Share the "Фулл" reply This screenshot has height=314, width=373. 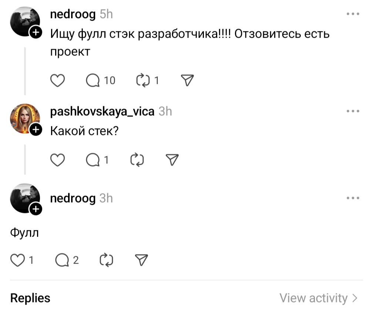click(x=141, y=260)
